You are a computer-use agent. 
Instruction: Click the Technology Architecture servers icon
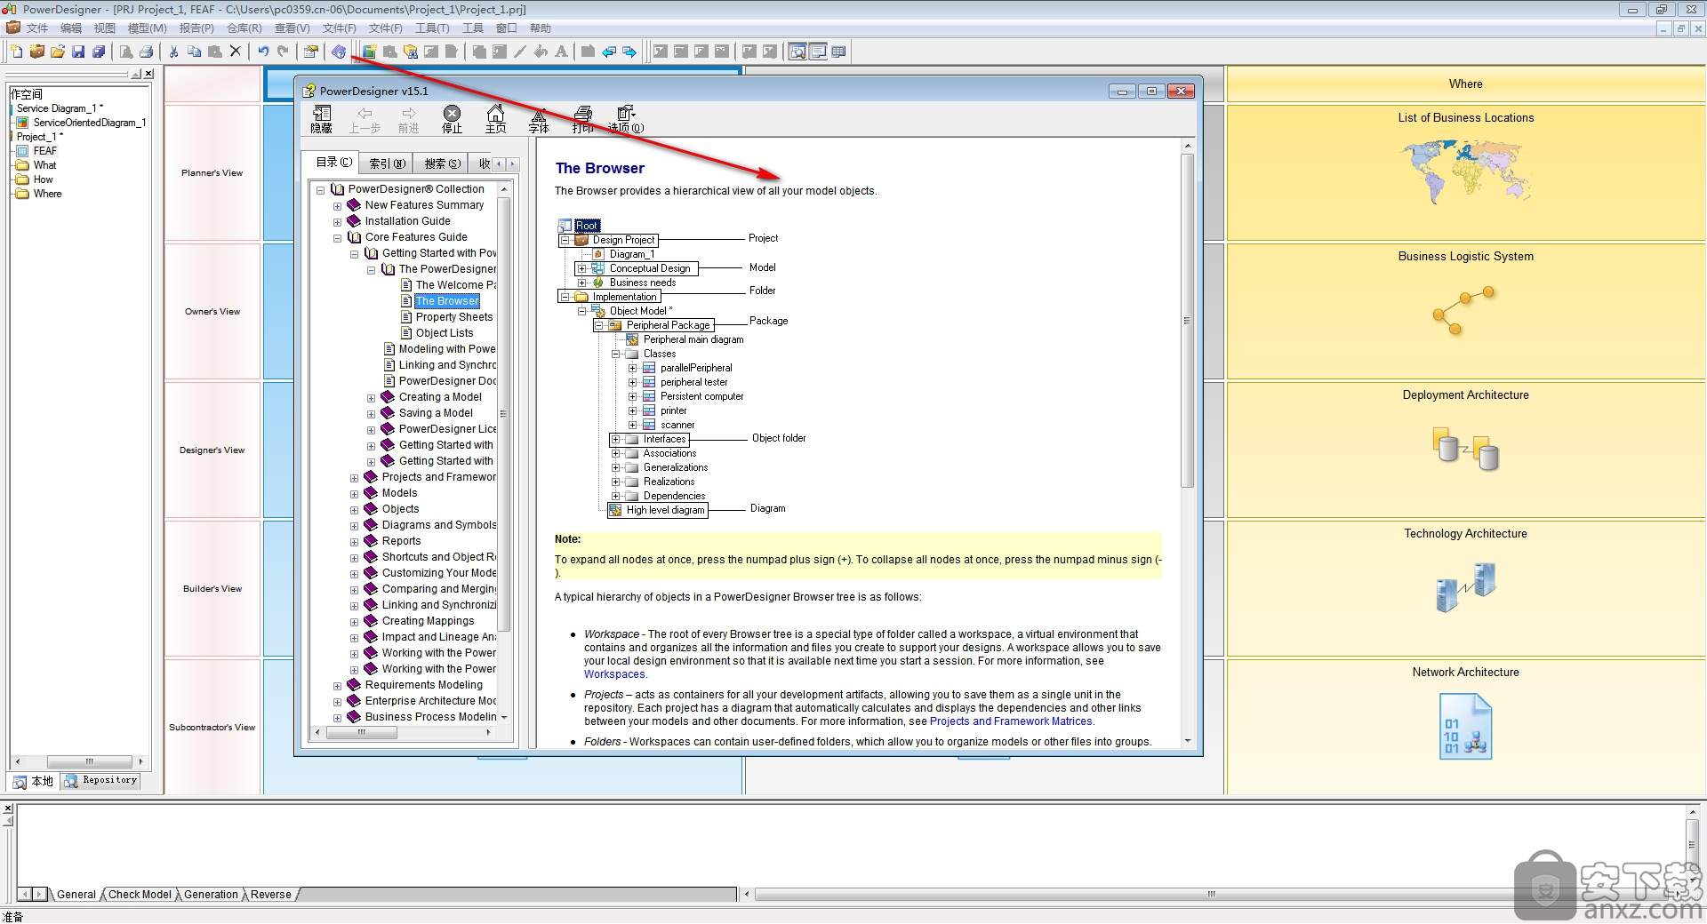1466,587
